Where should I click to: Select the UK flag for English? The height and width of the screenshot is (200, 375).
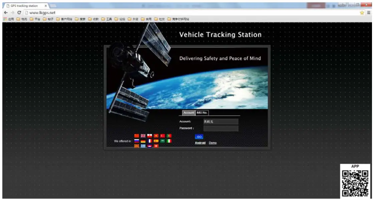point(143,136)
